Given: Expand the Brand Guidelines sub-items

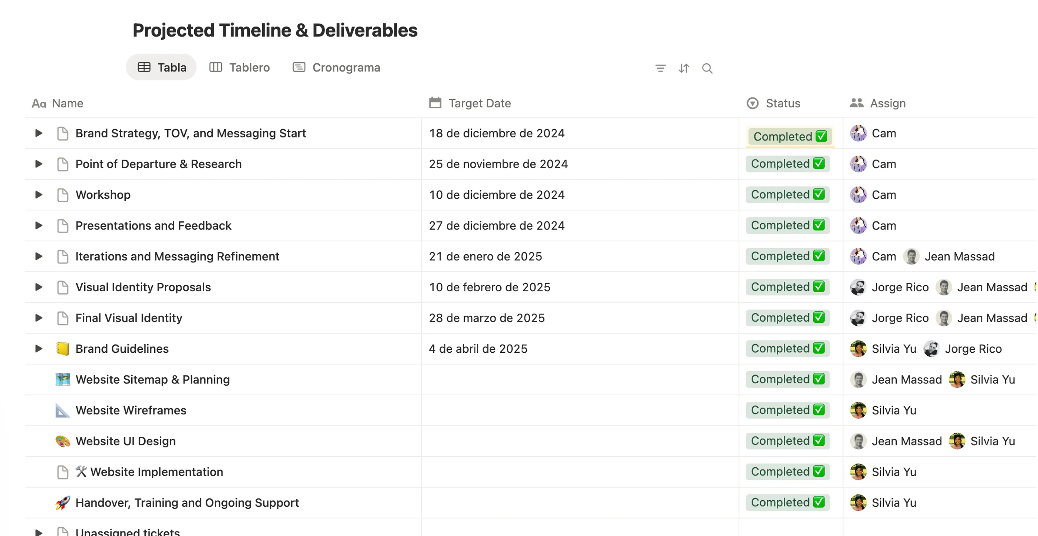Looking at the screenshot, I should (x=39, y=349).
